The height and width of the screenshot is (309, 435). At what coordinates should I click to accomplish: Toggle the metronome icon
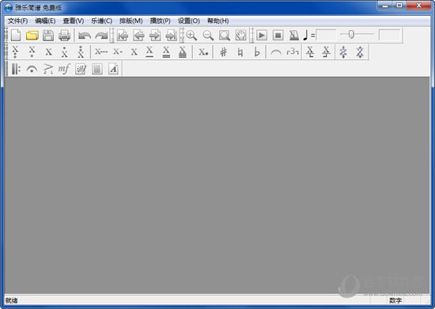click(x=293, y=36)
